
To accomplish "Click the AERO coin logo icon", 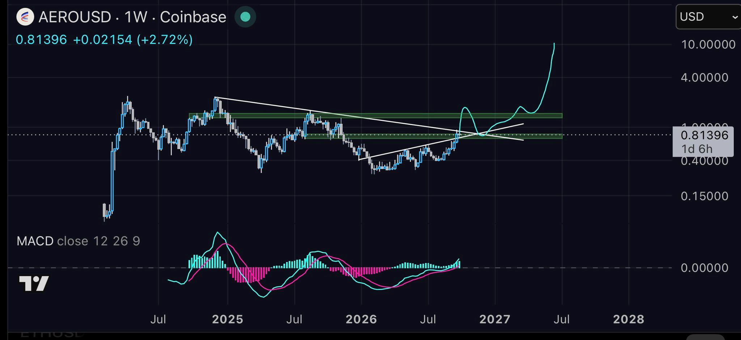I will pyautogui.click(x=25, y=17).
